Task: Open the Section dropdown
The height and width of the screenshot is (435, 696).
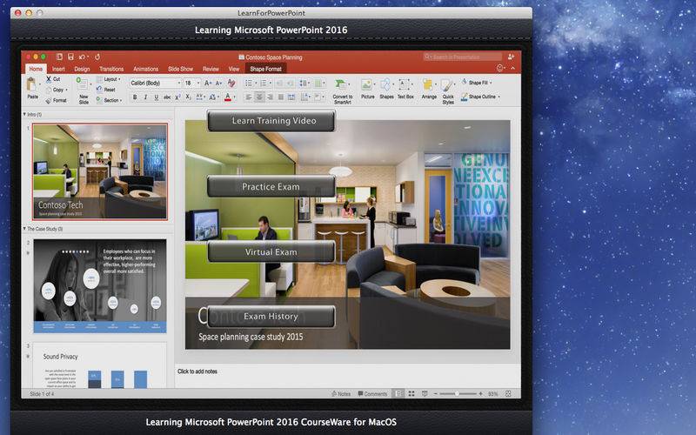Action: point(110,100)
